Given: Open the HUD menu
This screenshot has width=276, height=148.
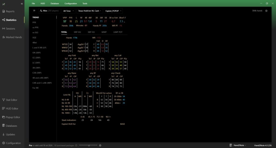Looking at the screenshot, I should click(43, 4).
